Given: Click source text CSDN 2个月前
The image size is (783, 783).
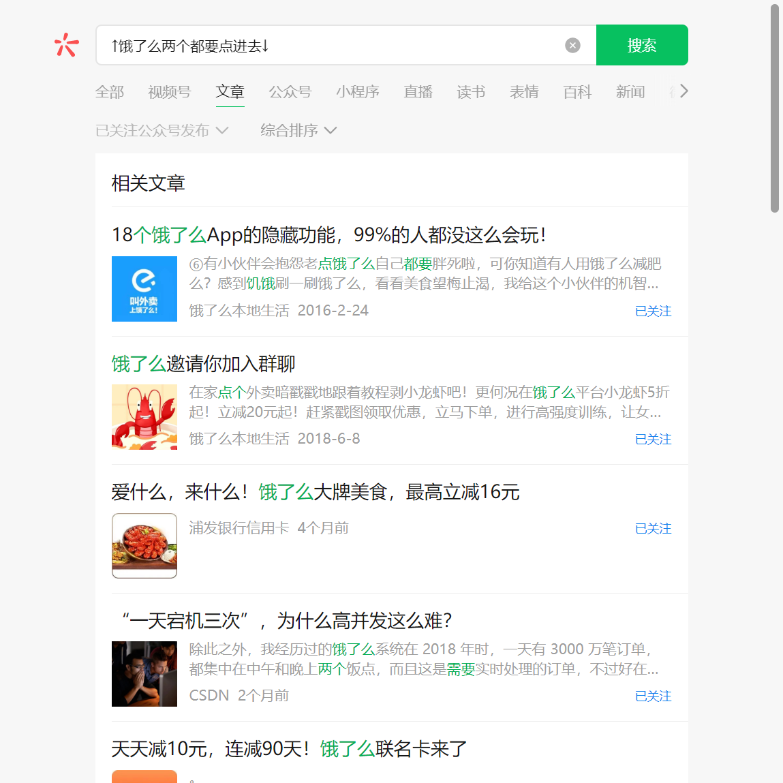Looking at the screenshot, I should tap(239, 696).
